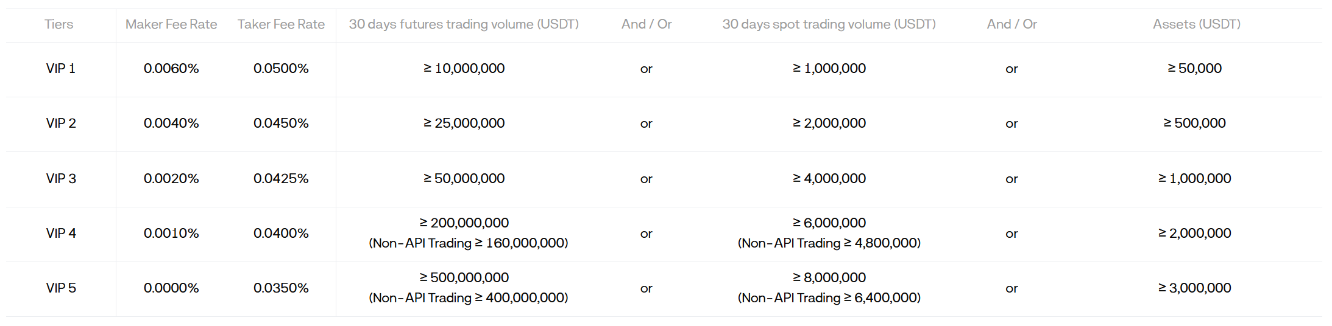
Task: Click the ≥ 500,000 assets requirement cell
Action: tap(1194, 123)
